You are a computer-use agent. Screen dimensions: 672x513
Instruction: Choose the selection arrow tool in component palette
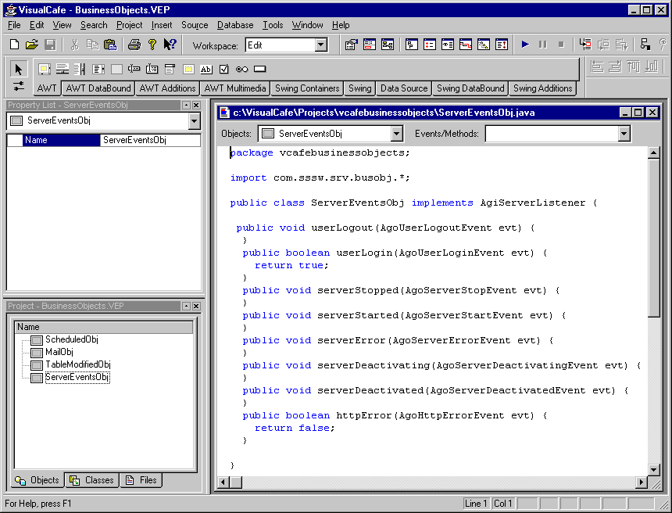pos(19,69)
